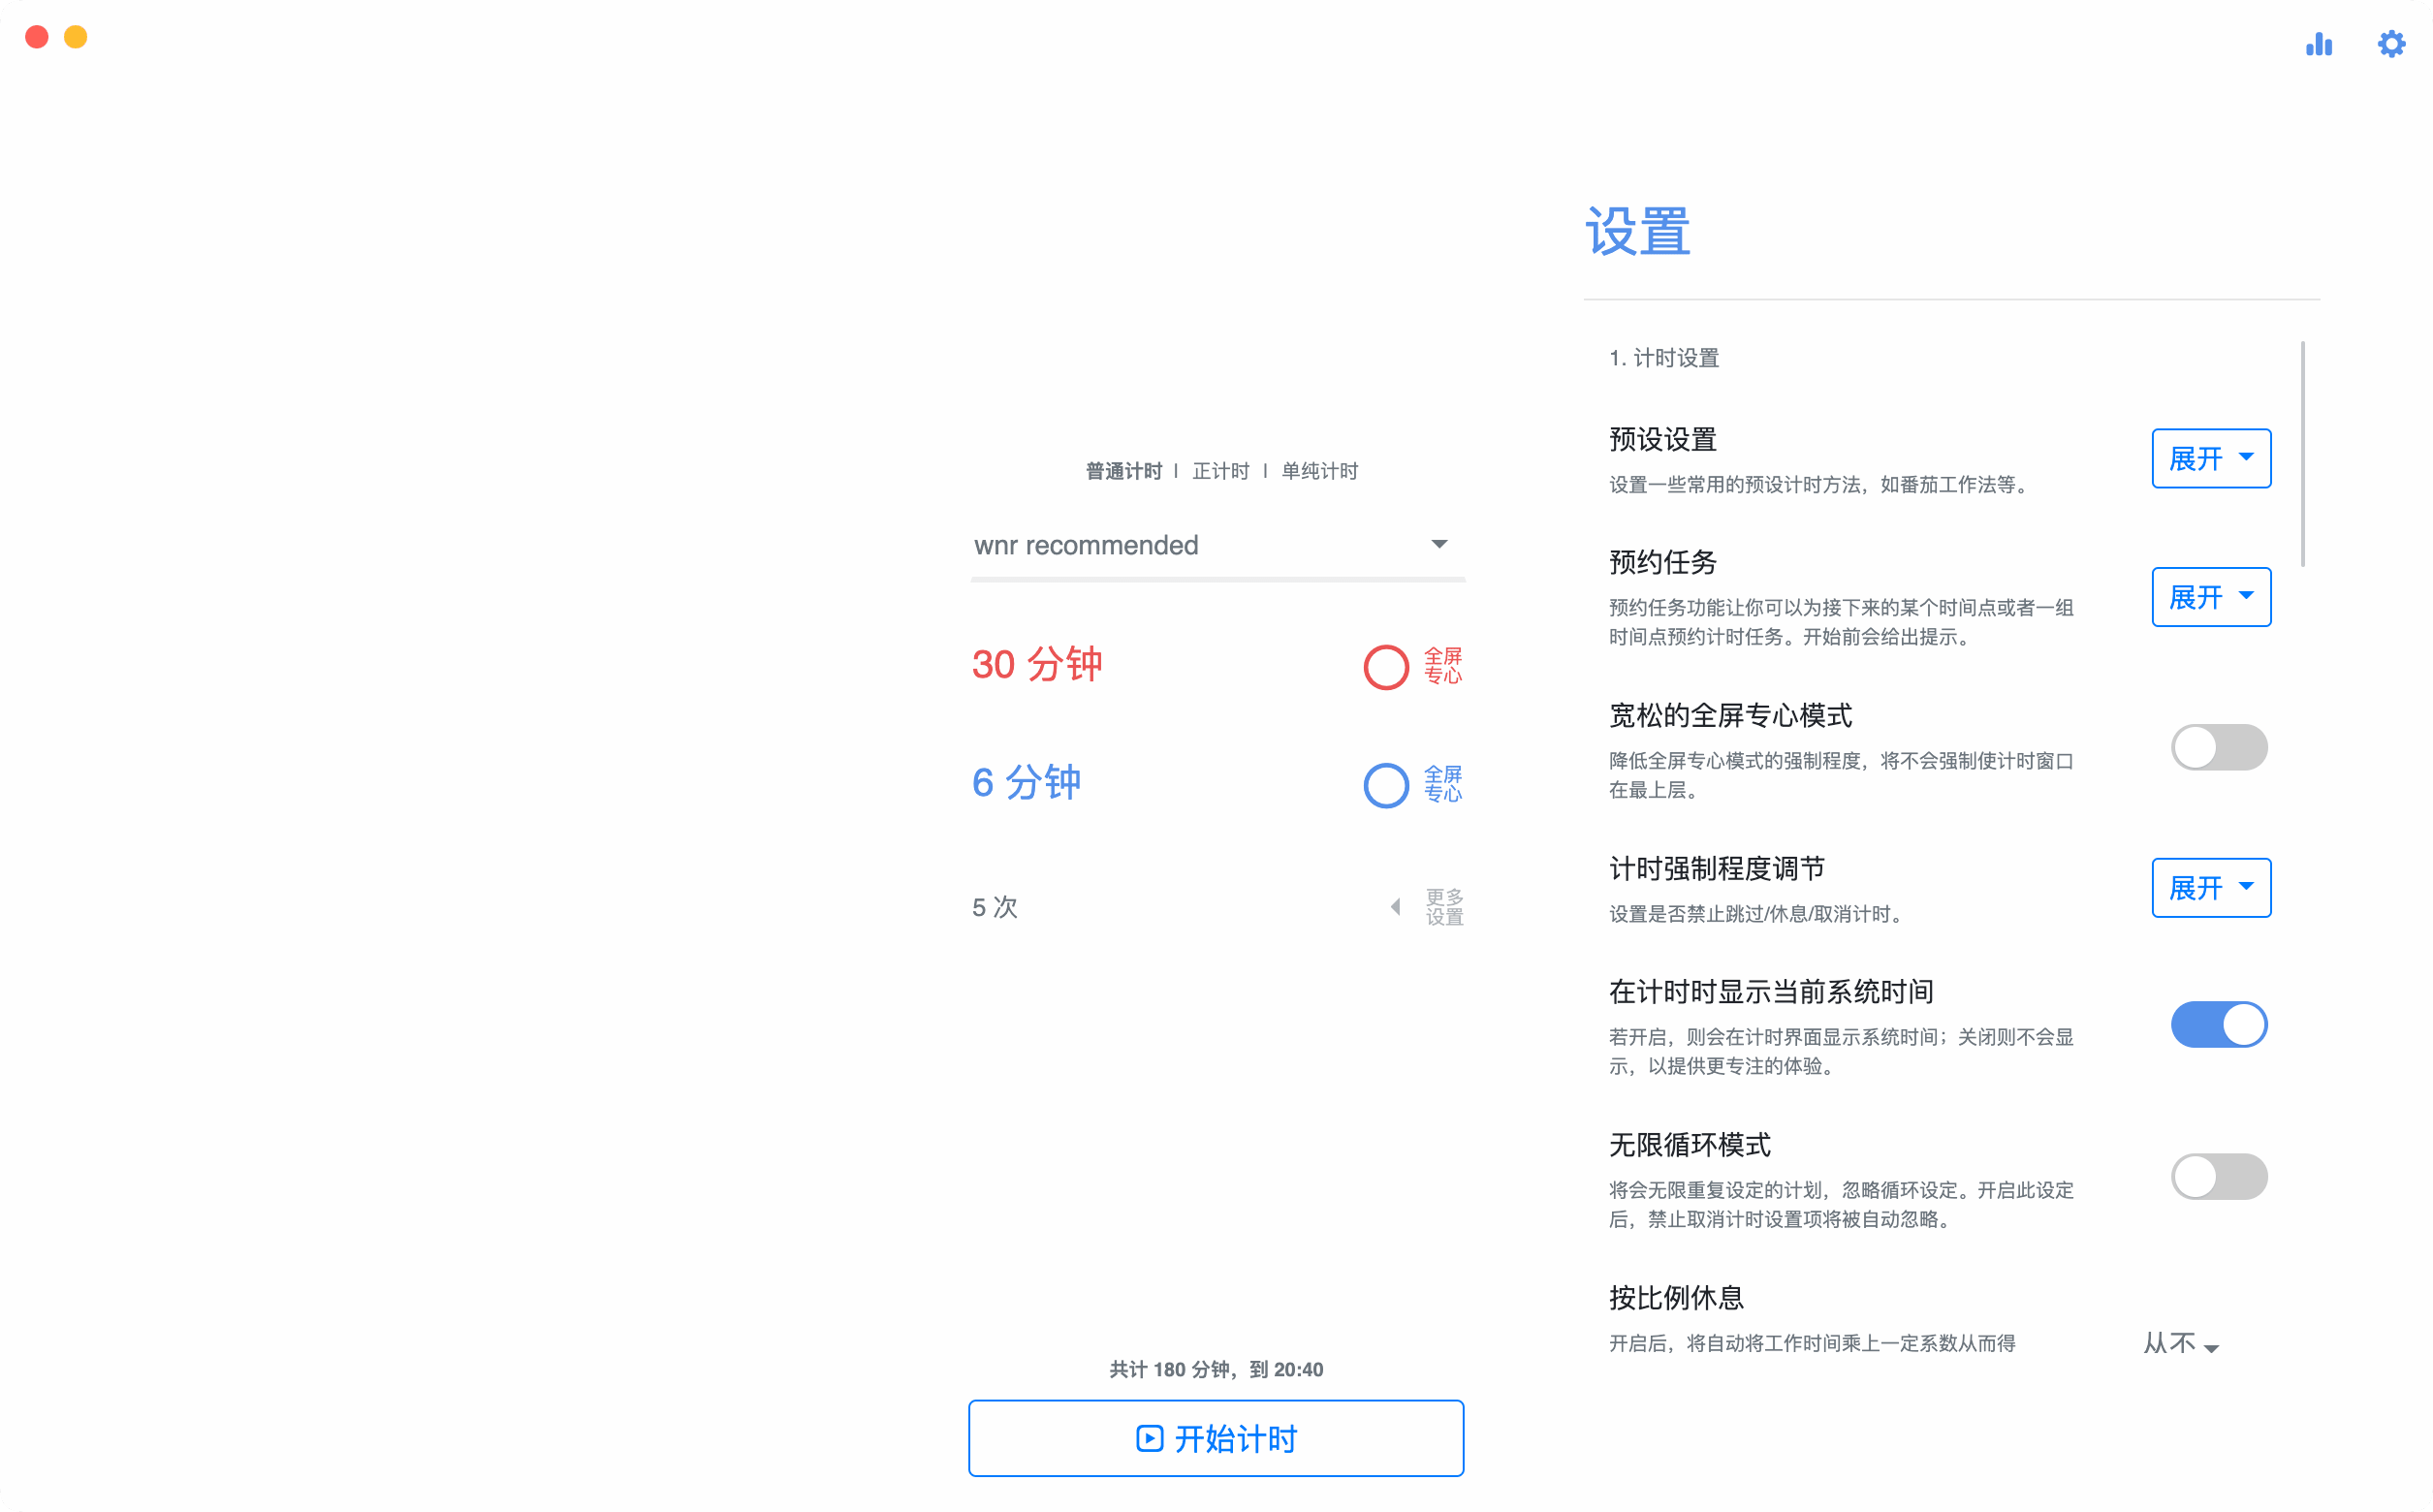2433x1512 pixels.
Task: Click the settings gear icon
Action: point(2390,44)
